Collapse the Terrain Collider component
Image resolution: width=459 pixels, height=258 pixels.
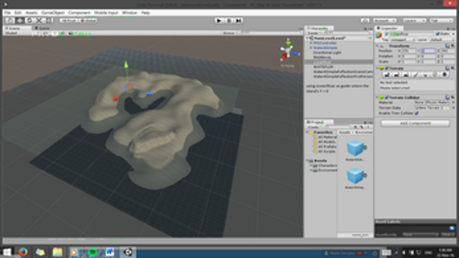pos(377,98)
